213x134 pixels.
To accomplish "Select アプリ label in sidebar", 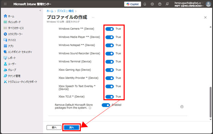I will (11, 46).
